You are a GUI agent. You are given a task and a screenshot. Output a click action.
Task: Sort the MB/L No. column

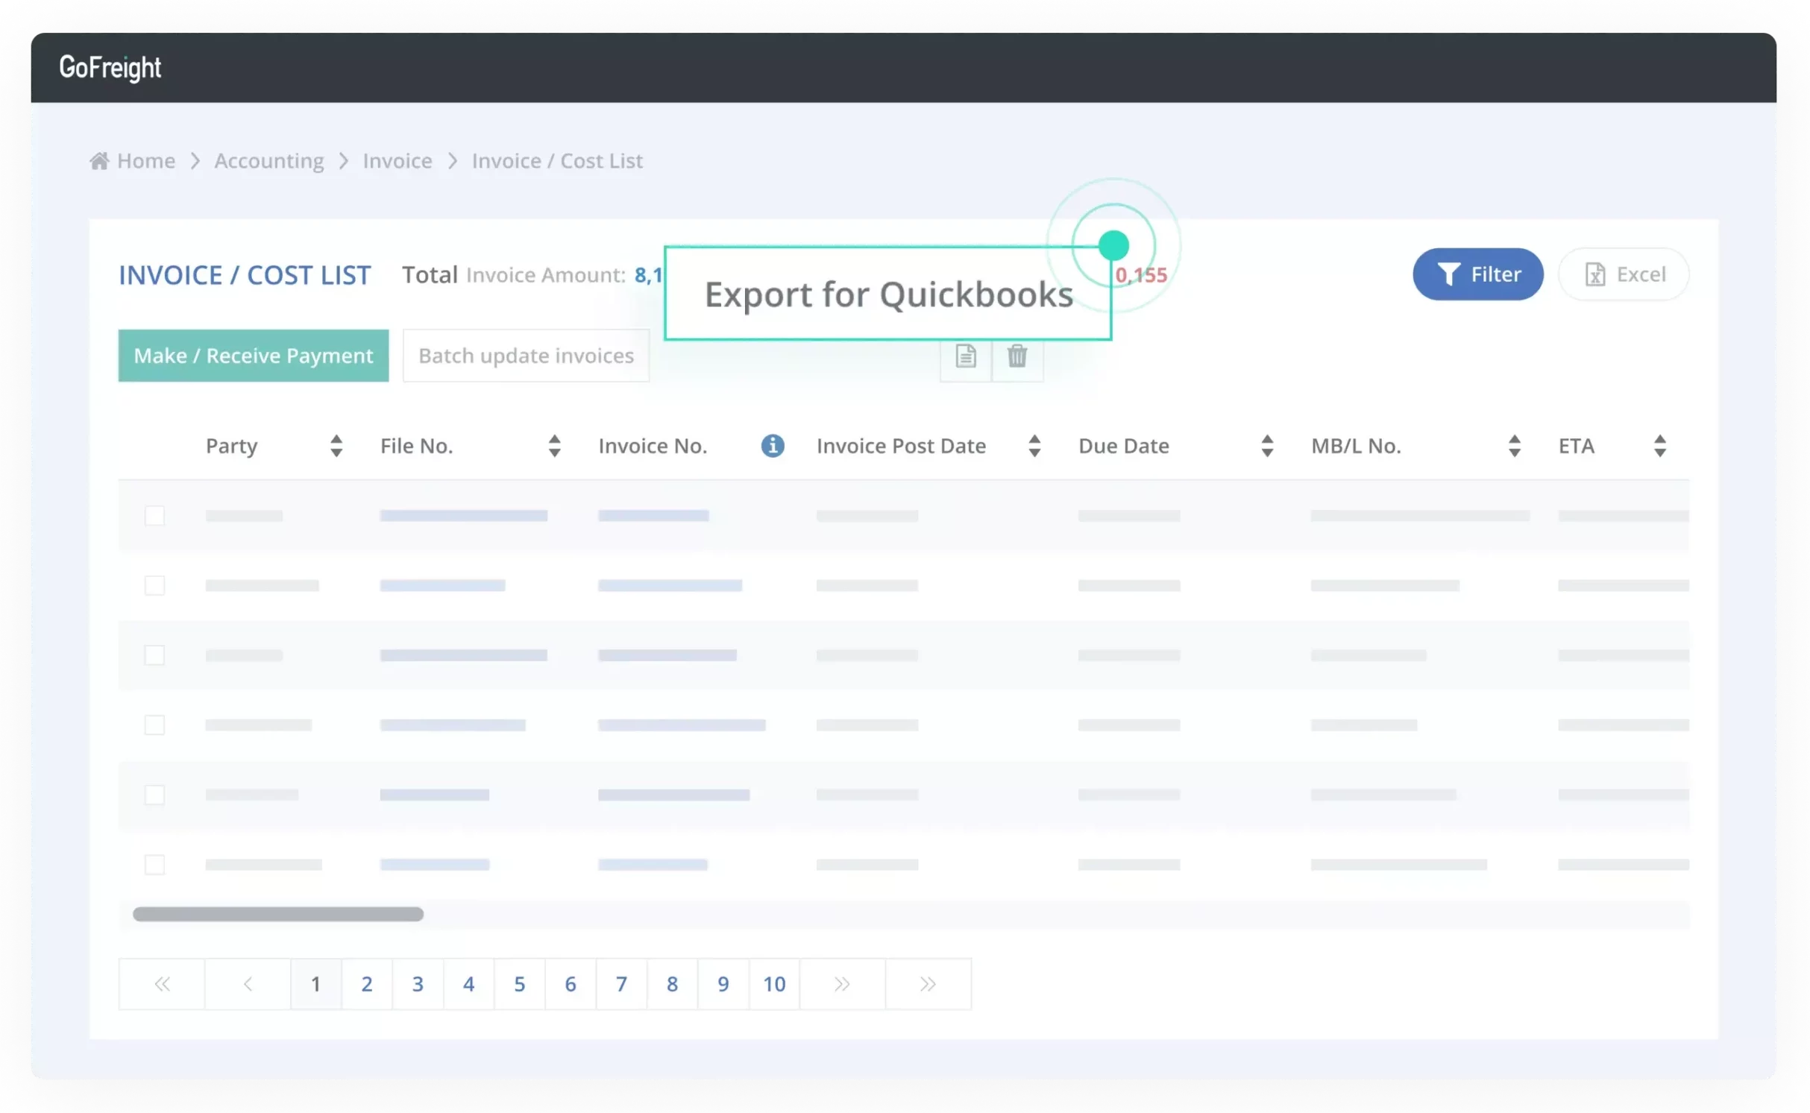(x=1514, y=446)
